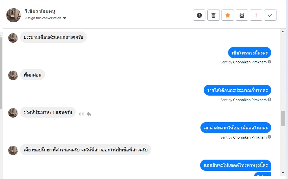Mark conversation done with checkmark button
The image size is (288, 179).
tap(270, 15)
